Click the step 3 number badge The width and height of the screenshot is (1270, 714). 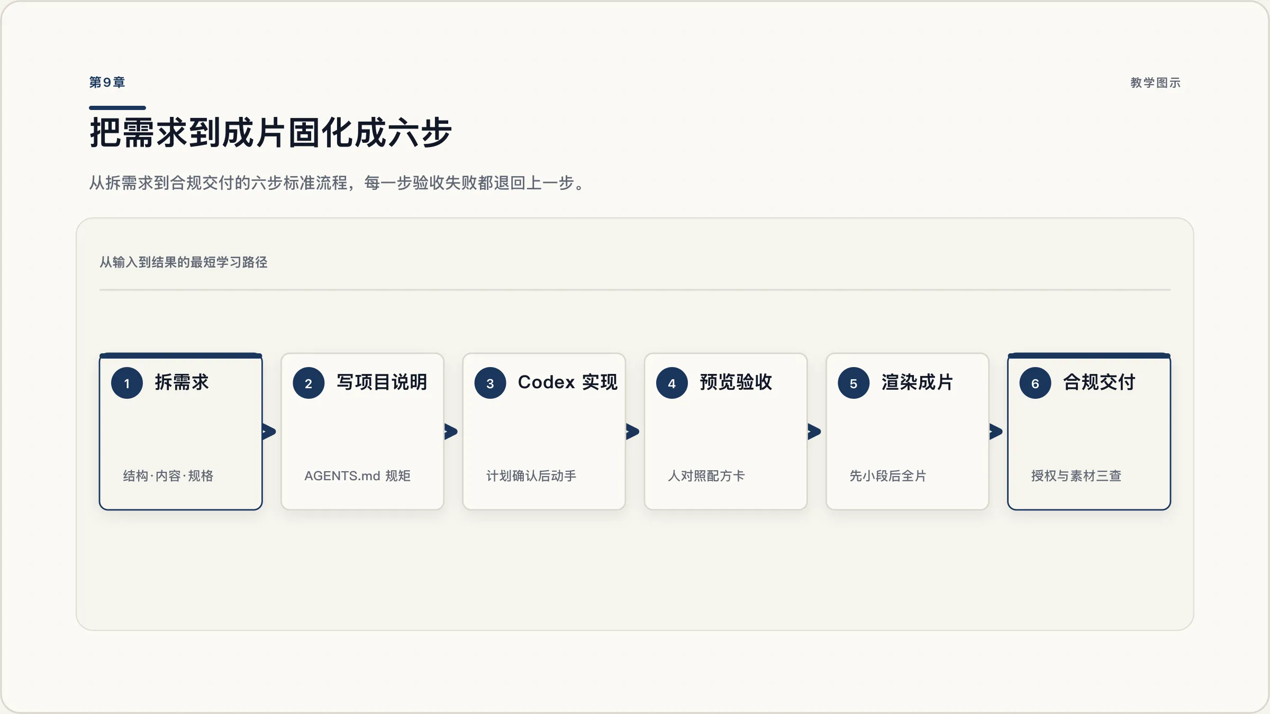tap(490, 383)
